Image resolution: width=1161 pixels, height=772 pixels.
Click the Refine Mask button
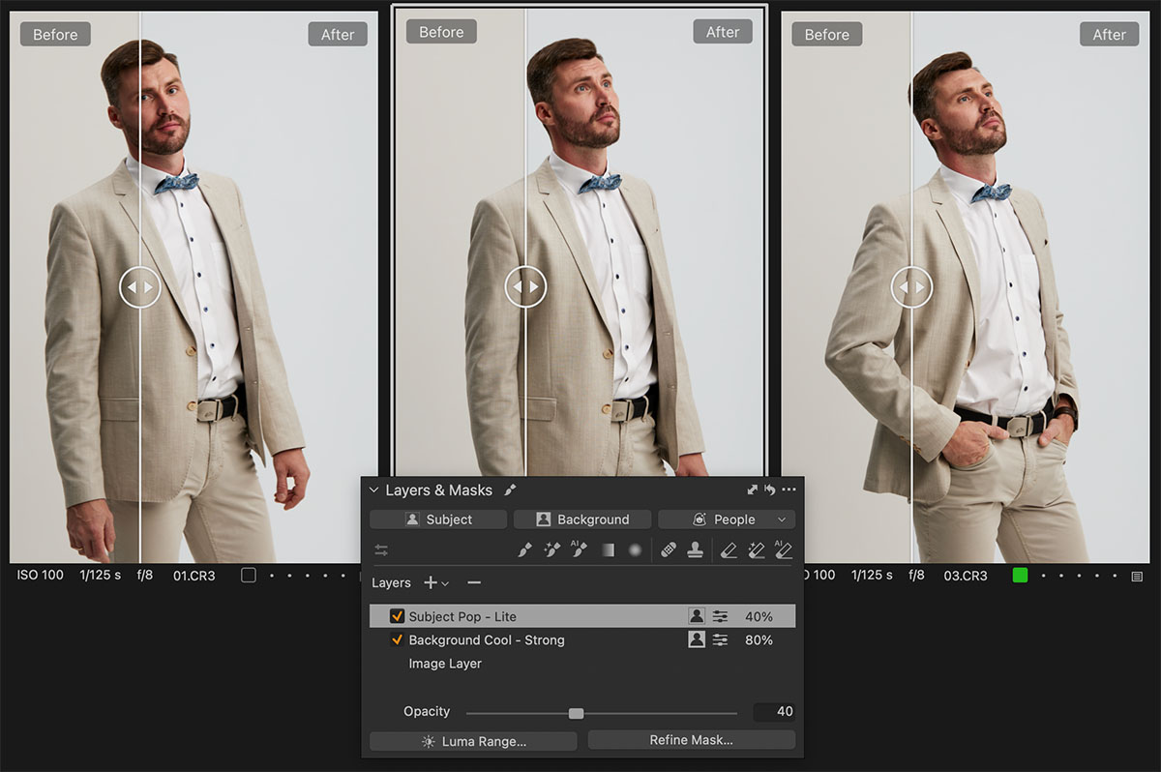click(x=691, y=740)
